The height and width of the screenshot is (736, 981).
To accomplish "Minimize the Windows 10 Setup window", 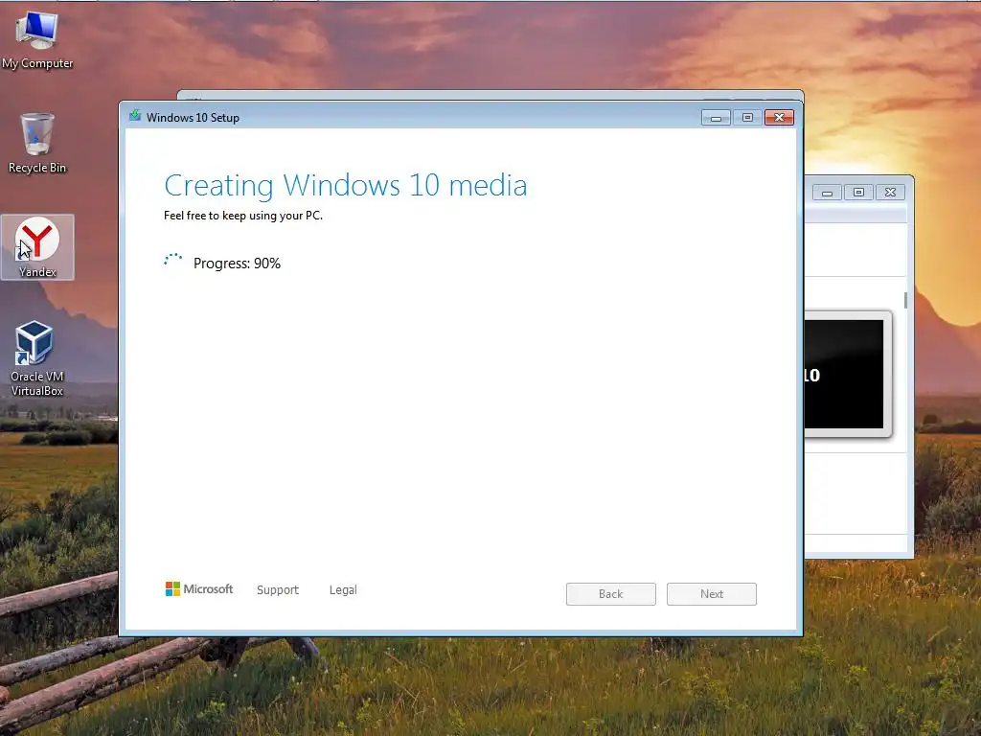I will 716,118.
